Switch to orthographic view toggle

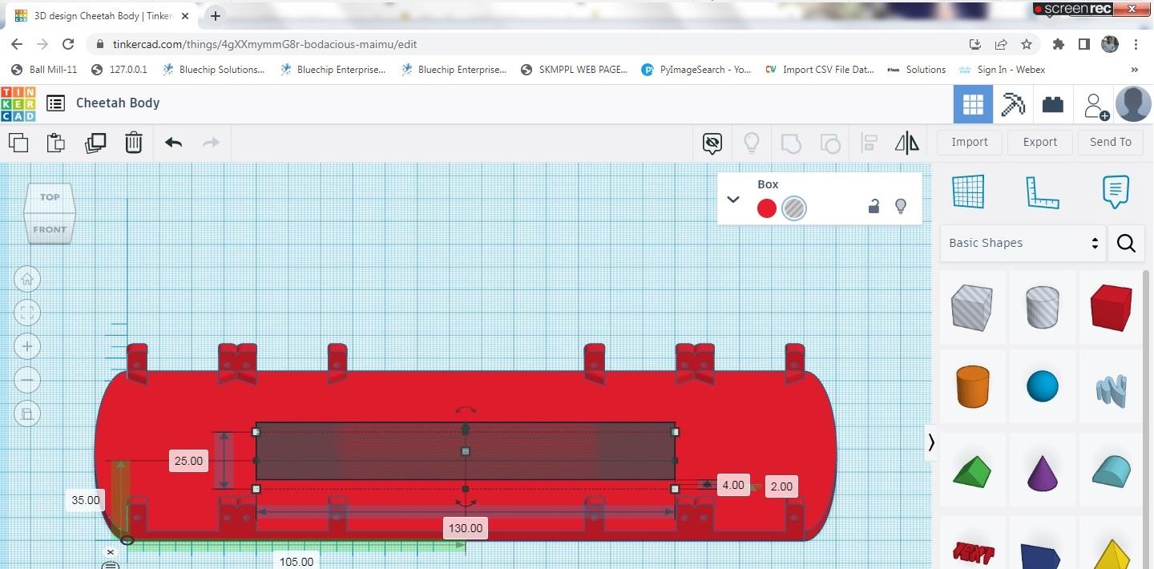[27, 414]
